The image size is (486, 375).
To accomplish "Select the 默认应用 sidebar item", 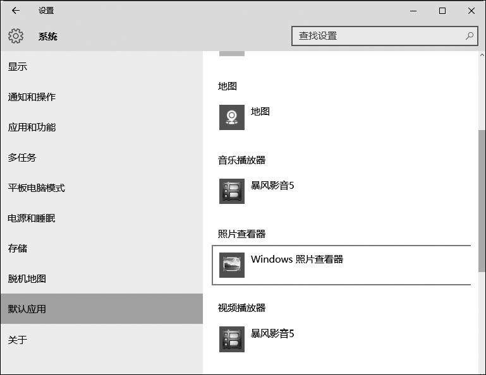I will point(102,309).
